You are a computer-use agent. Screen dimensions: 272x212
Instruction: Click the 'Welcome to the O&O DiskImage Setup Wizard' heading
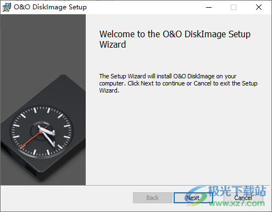175,39
